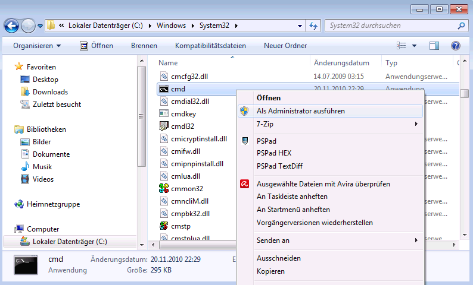Open Videos library

tap(43, 179)
